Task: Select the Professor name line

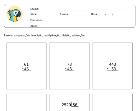Action: [86, 21]
